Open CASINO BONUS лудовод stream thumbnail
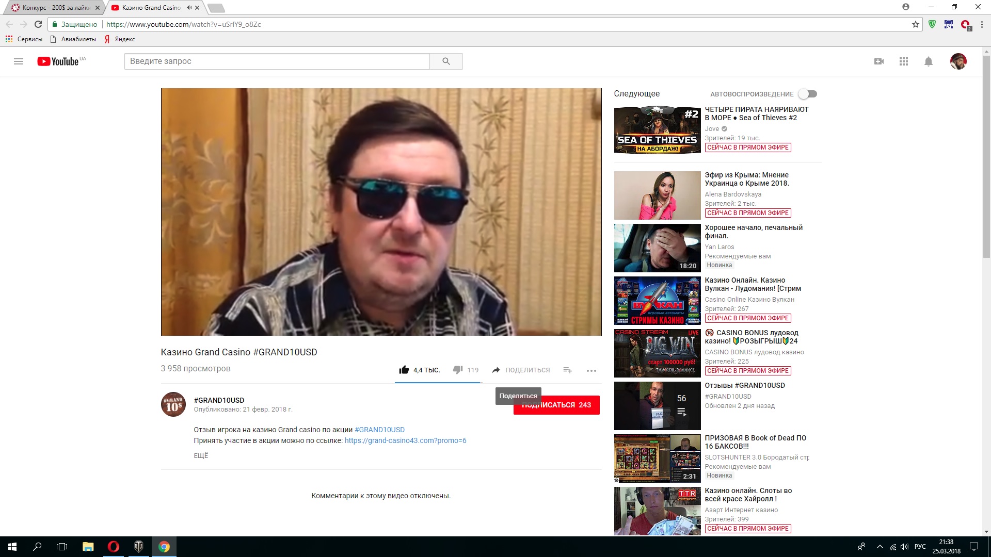The image size is (991, 557). point(657,353)
